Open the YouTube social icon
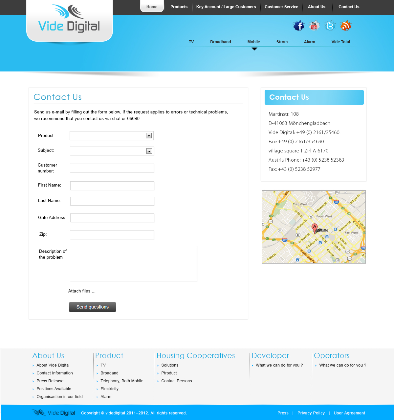 (314, 26)
